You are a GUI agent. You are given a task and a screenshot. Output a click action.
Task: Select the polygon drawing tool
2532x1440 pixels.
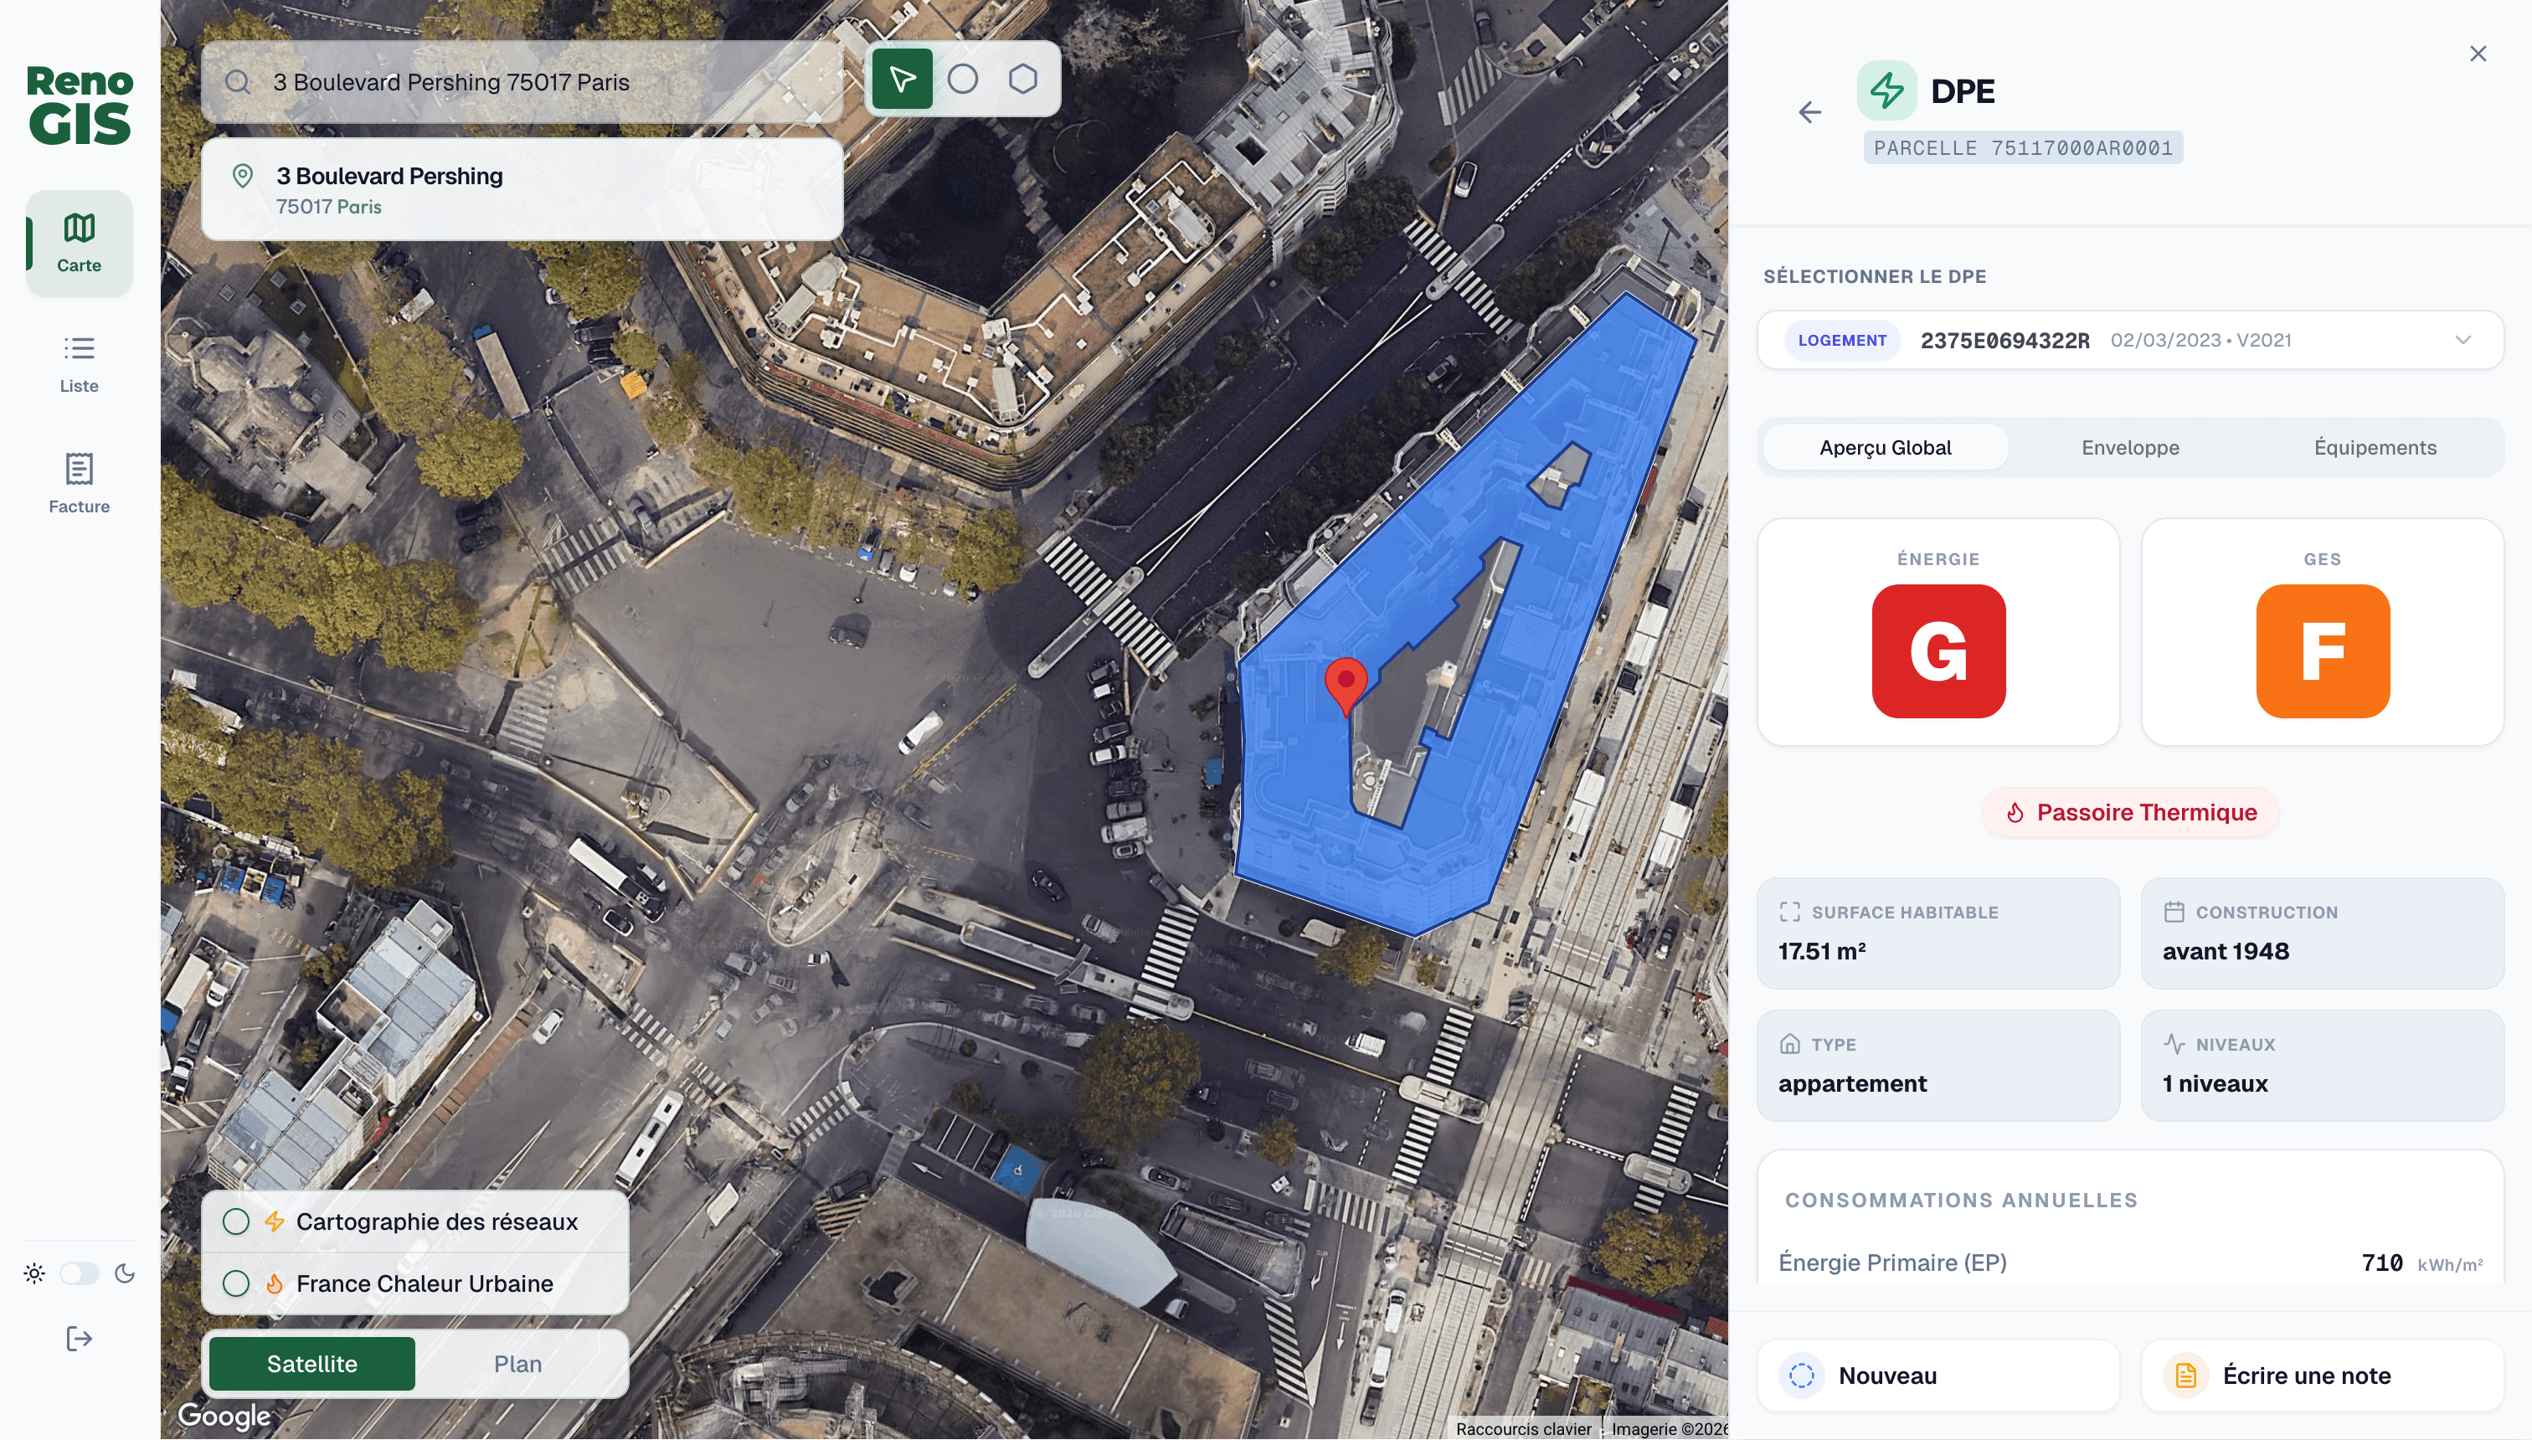coord(1022,80)
